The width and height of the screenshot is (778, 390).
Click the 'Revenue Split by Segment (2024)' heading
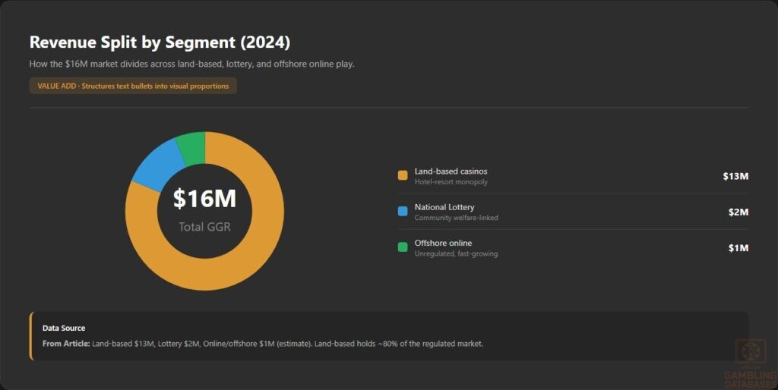(160, 42)
